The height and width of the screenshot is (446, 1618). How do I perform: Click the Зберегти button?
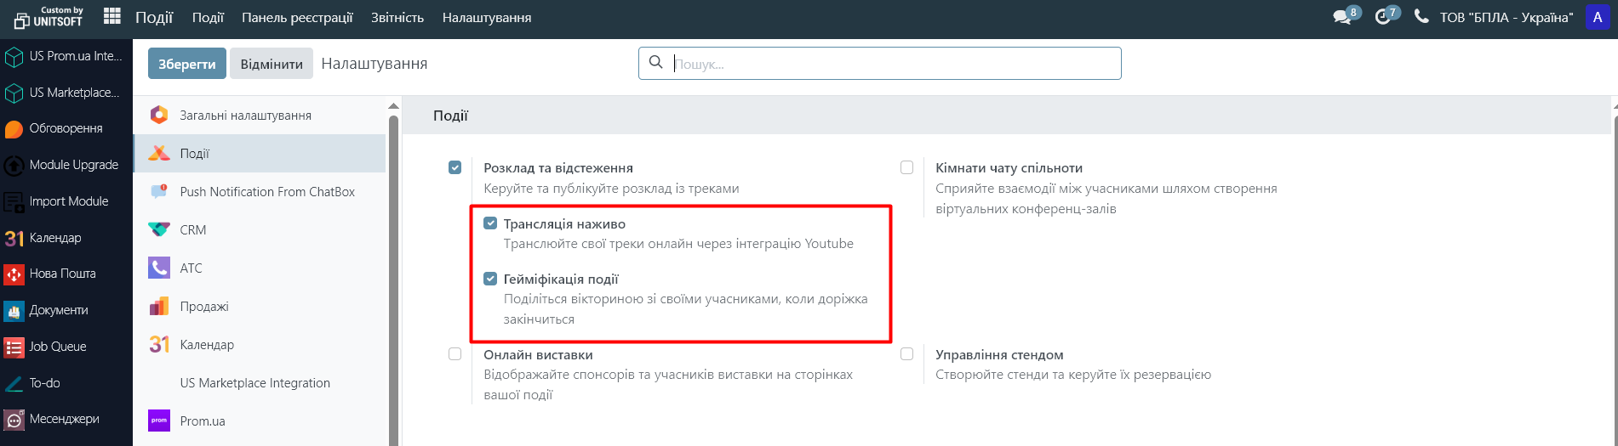(186, 64)
